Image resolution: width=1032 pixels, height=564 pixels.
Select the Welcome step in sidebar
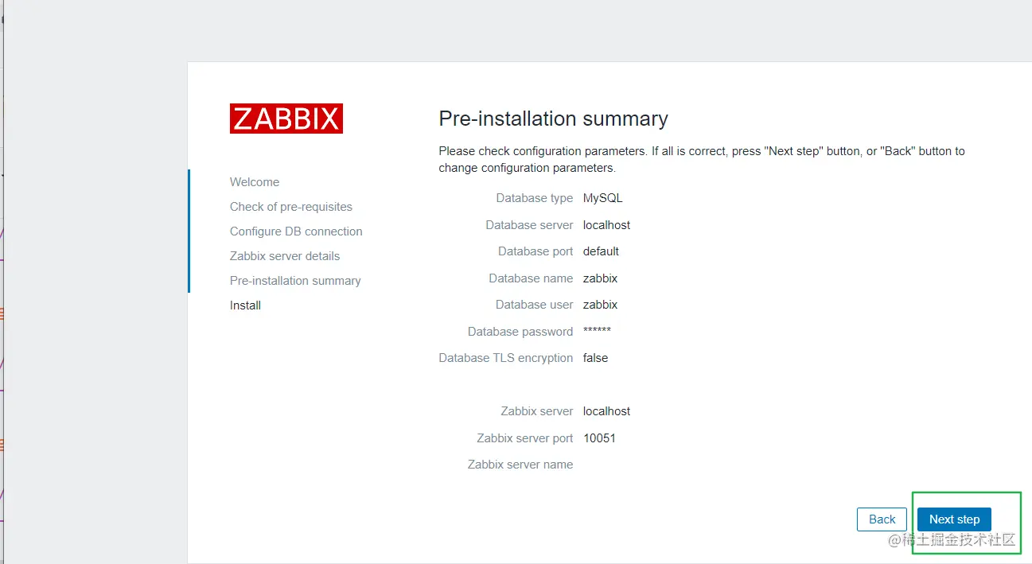(255, 182)
